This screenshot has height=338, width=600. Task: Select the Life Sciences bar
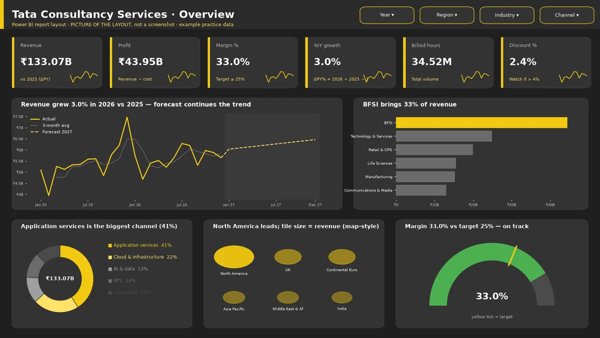(x=426, y=163)
